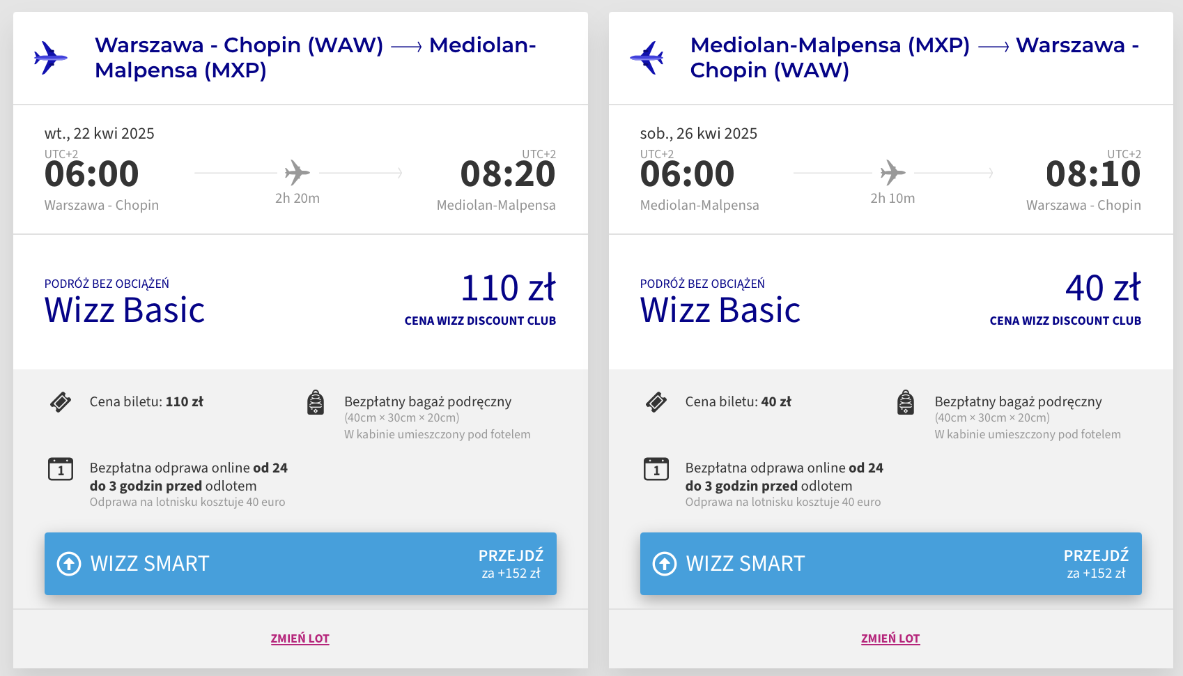This screenshot has height=676, width=1183.
Task: Click the Wizz Basic label on the return flight
Action: pos(720,310)
